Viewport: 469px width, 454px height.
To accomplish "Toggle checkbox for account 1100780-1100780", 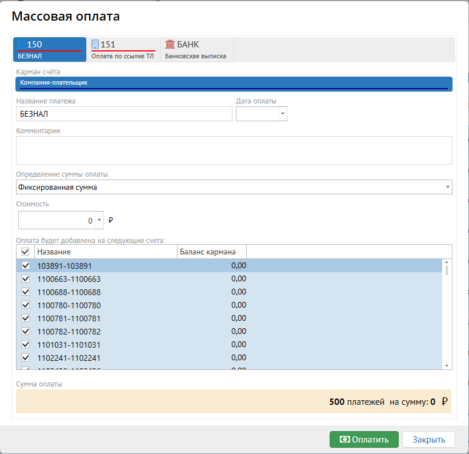I will pyautogui.click(x=25, y=305).
